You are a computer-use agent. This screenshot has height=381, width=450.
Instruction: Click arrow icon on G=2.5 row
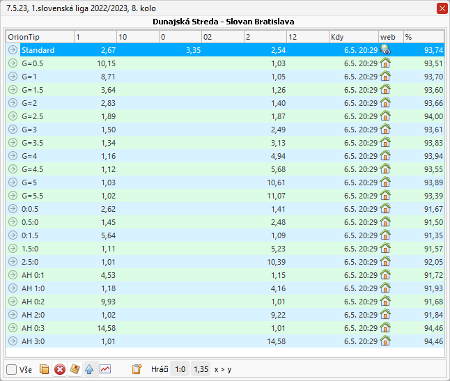pos(13,116)
